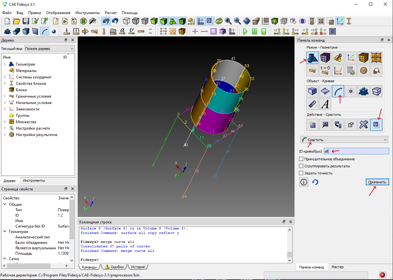Select calculator settings mode icon

point(351,70)
